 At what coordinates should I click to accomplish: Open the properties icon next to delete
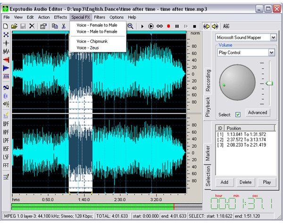43,26
